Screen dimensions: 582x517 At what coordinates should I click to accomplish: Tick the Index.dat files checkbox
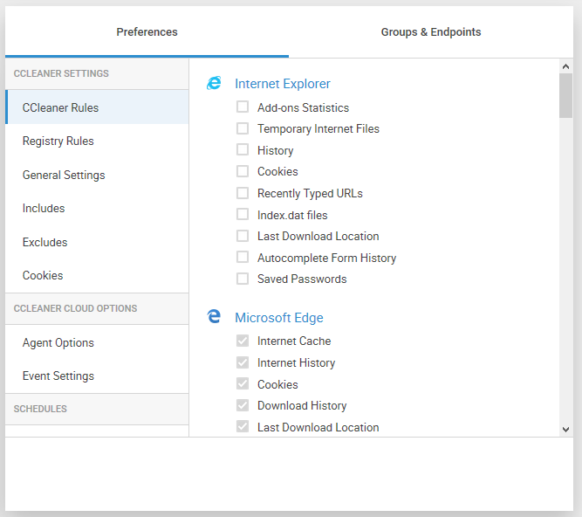pos(243,214)
